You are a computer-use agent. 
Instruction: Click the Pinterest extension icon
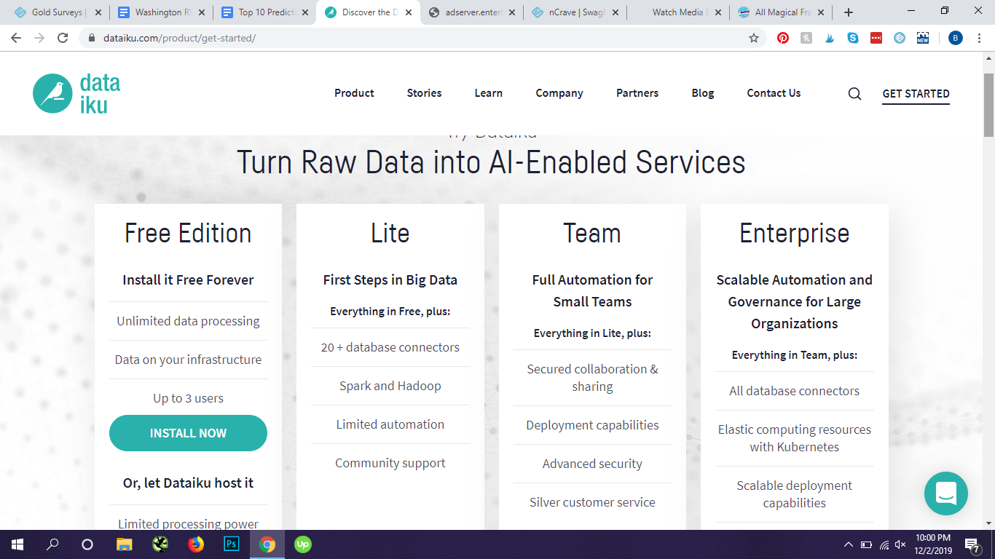783,38
